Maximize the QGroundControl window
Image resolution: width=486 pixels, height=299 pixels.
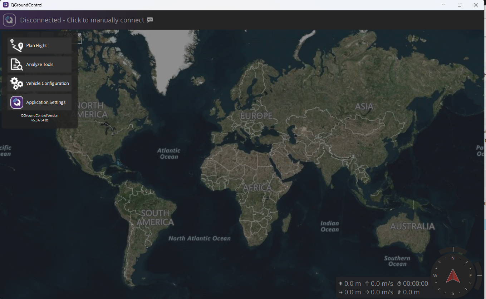point(460,5)
